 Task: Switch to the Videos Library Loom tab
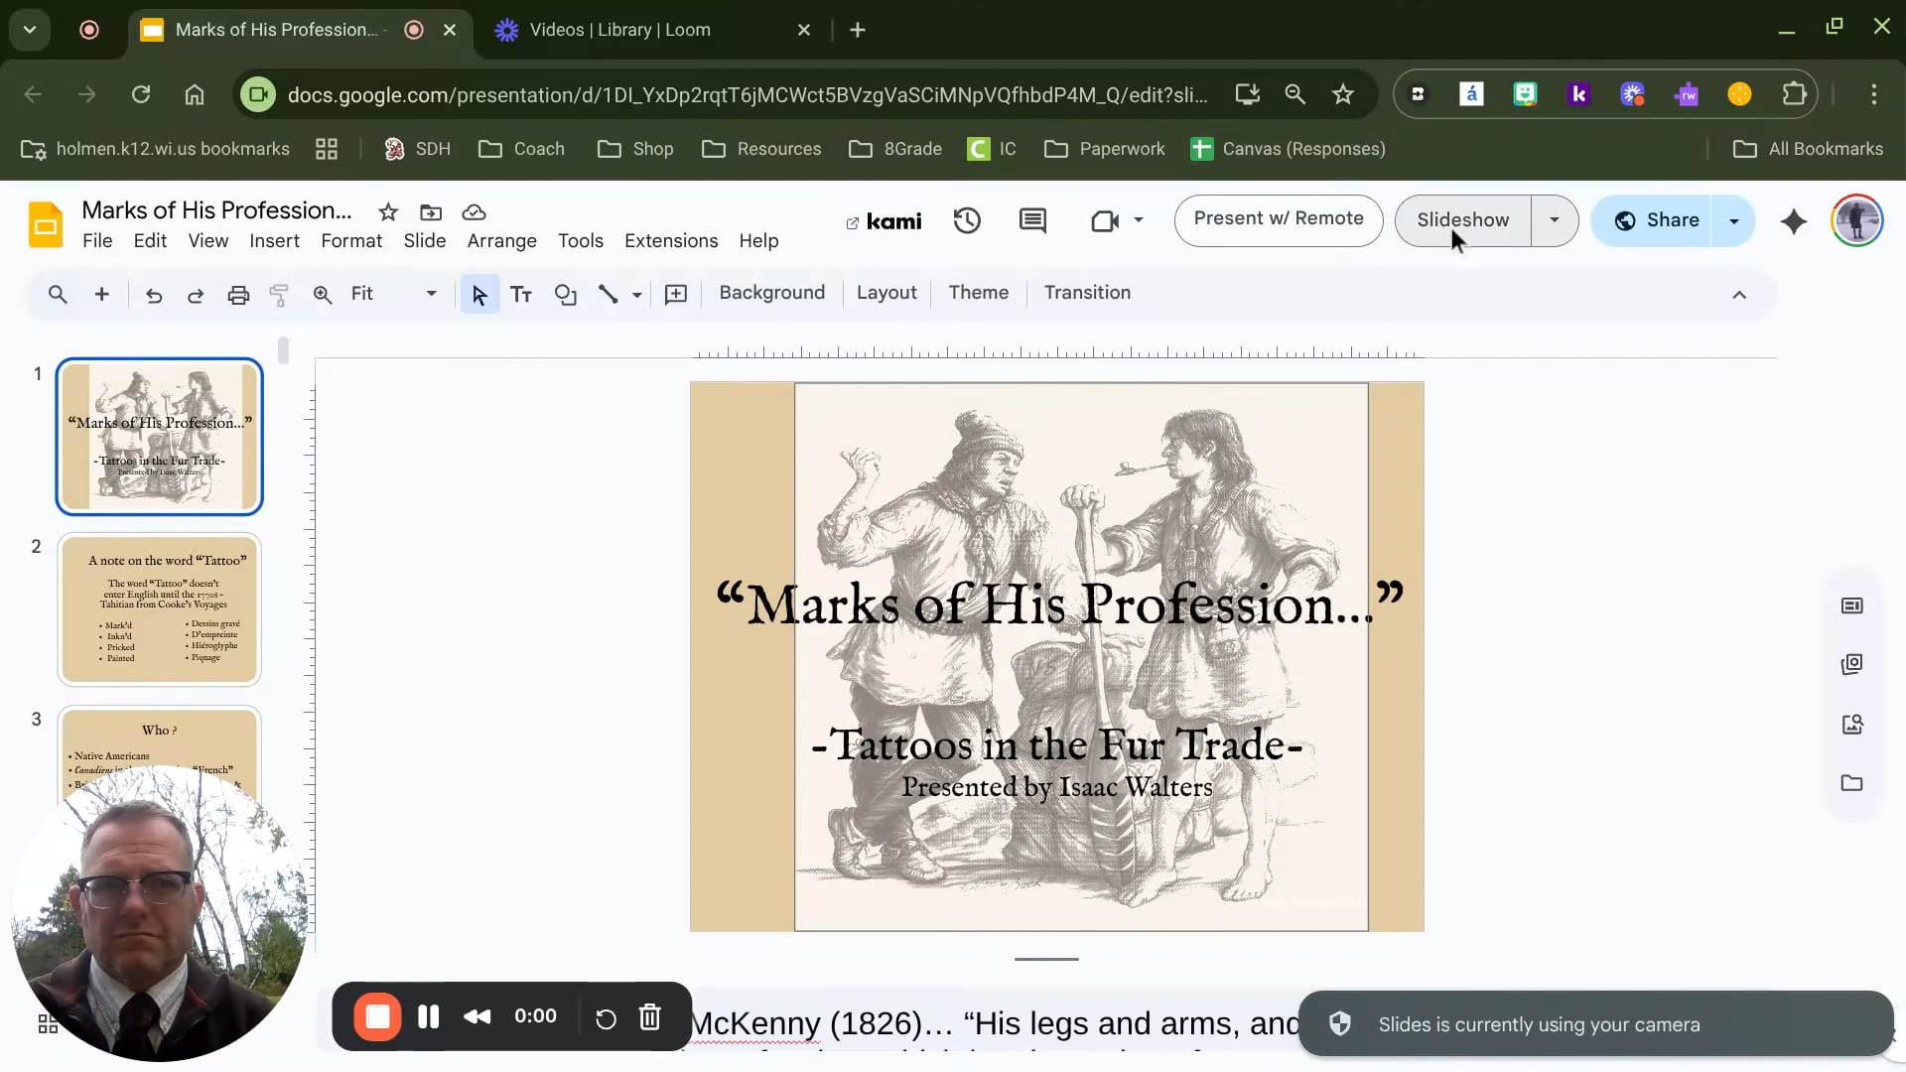(x=619, y=30)
